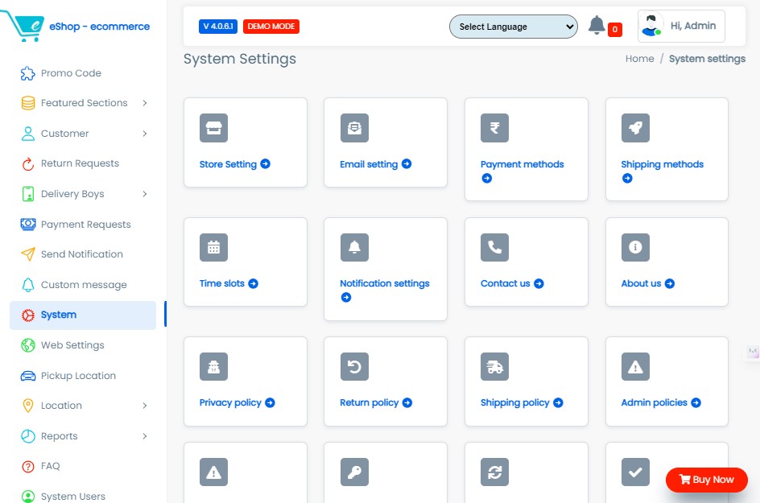The image size is (760, 503).
Task: Click the Payment methods rupee icon
Action: coord(494,128)
